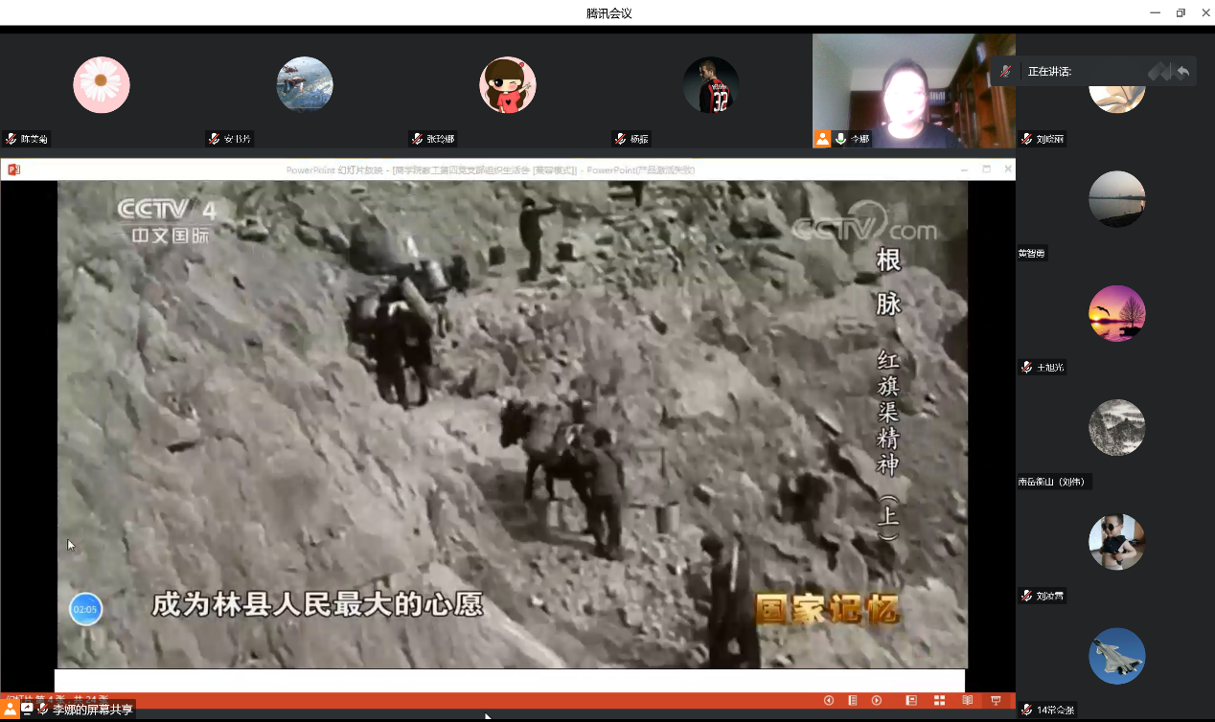This screenshot has width=1215, height=722.
Task: Select 杨磊's jersey number 32 avatar
Action: pyautogui.click(x=711, y=85)
